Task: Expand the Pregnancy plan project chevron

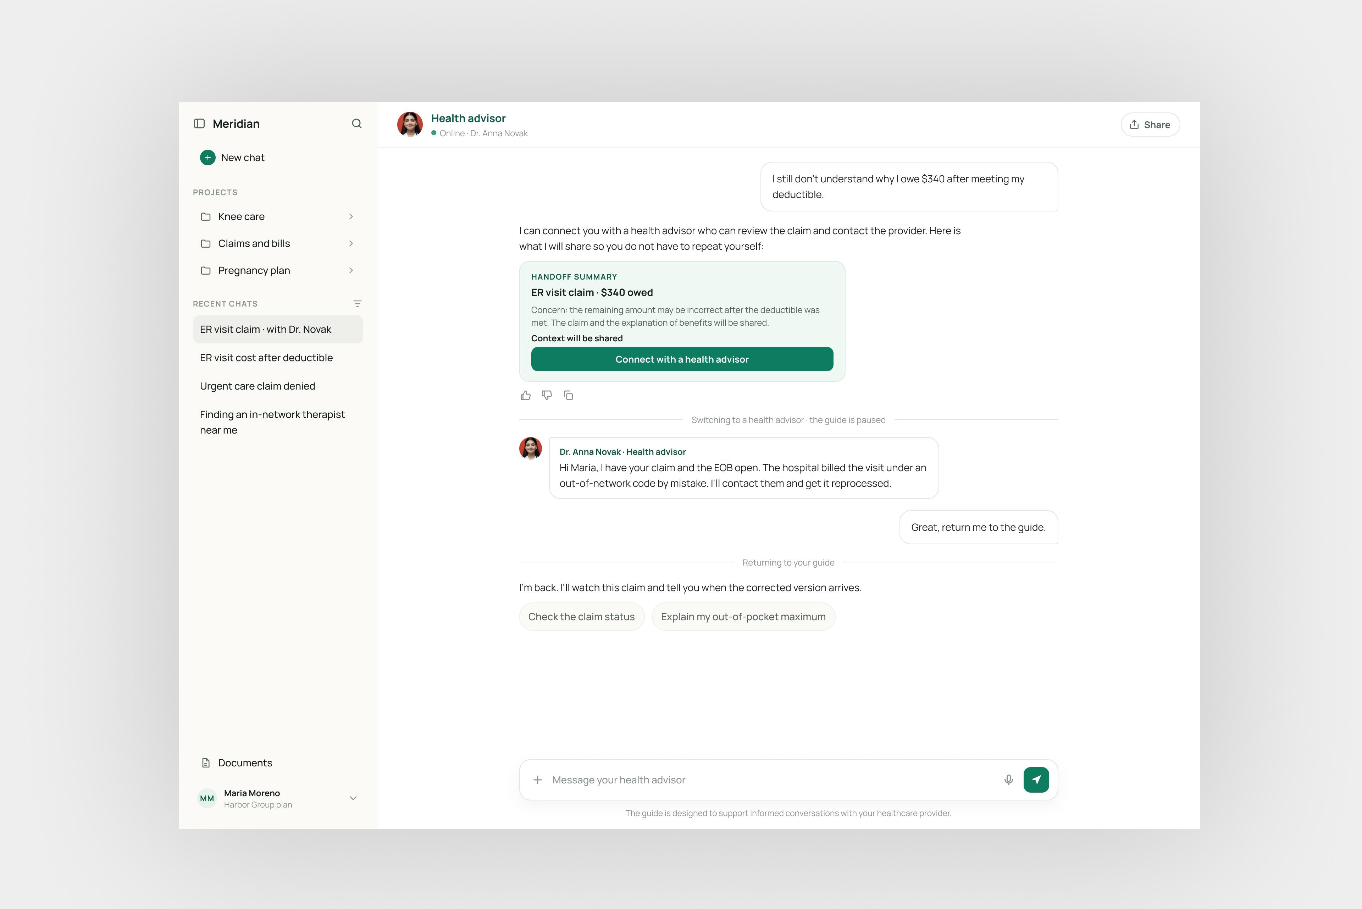Action: click(x=351, y=271)
